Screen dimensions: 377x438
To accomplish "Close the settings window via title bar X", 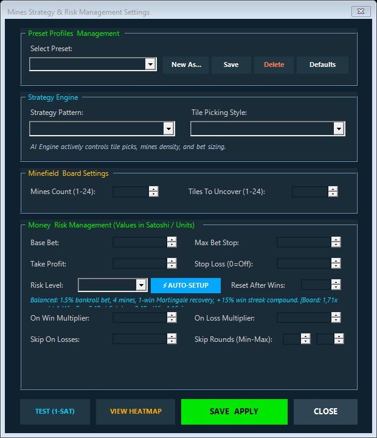I will point(361,12).
